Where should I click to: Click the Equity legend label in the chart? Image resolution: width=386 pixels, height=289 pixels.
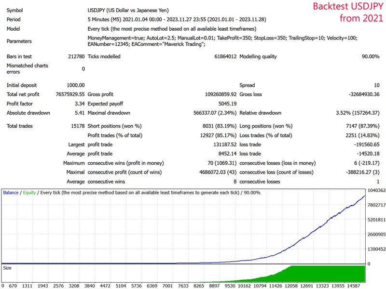[29, 193]
